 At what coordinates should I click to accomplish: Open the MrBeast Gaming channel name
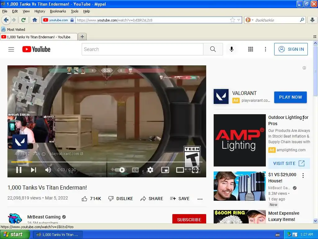[x=44, y=217]
